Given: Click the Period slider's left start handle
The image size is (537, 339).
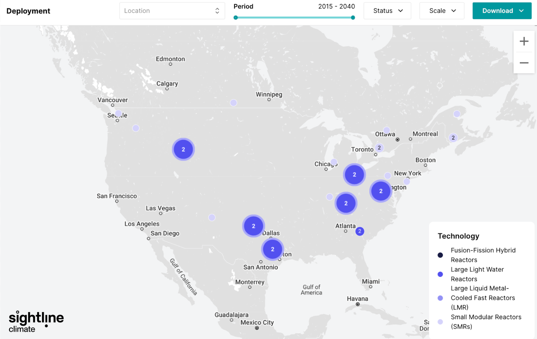Looking at the screenshot, I should [x=236, y=17].
